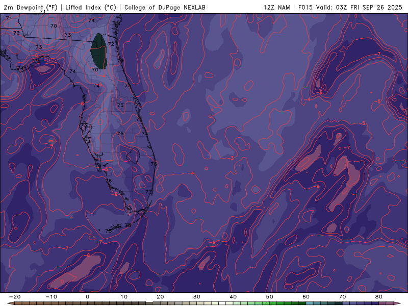Click the "Lifted Index (°C)" title text

pyautogui.click(x=91, y=7)
